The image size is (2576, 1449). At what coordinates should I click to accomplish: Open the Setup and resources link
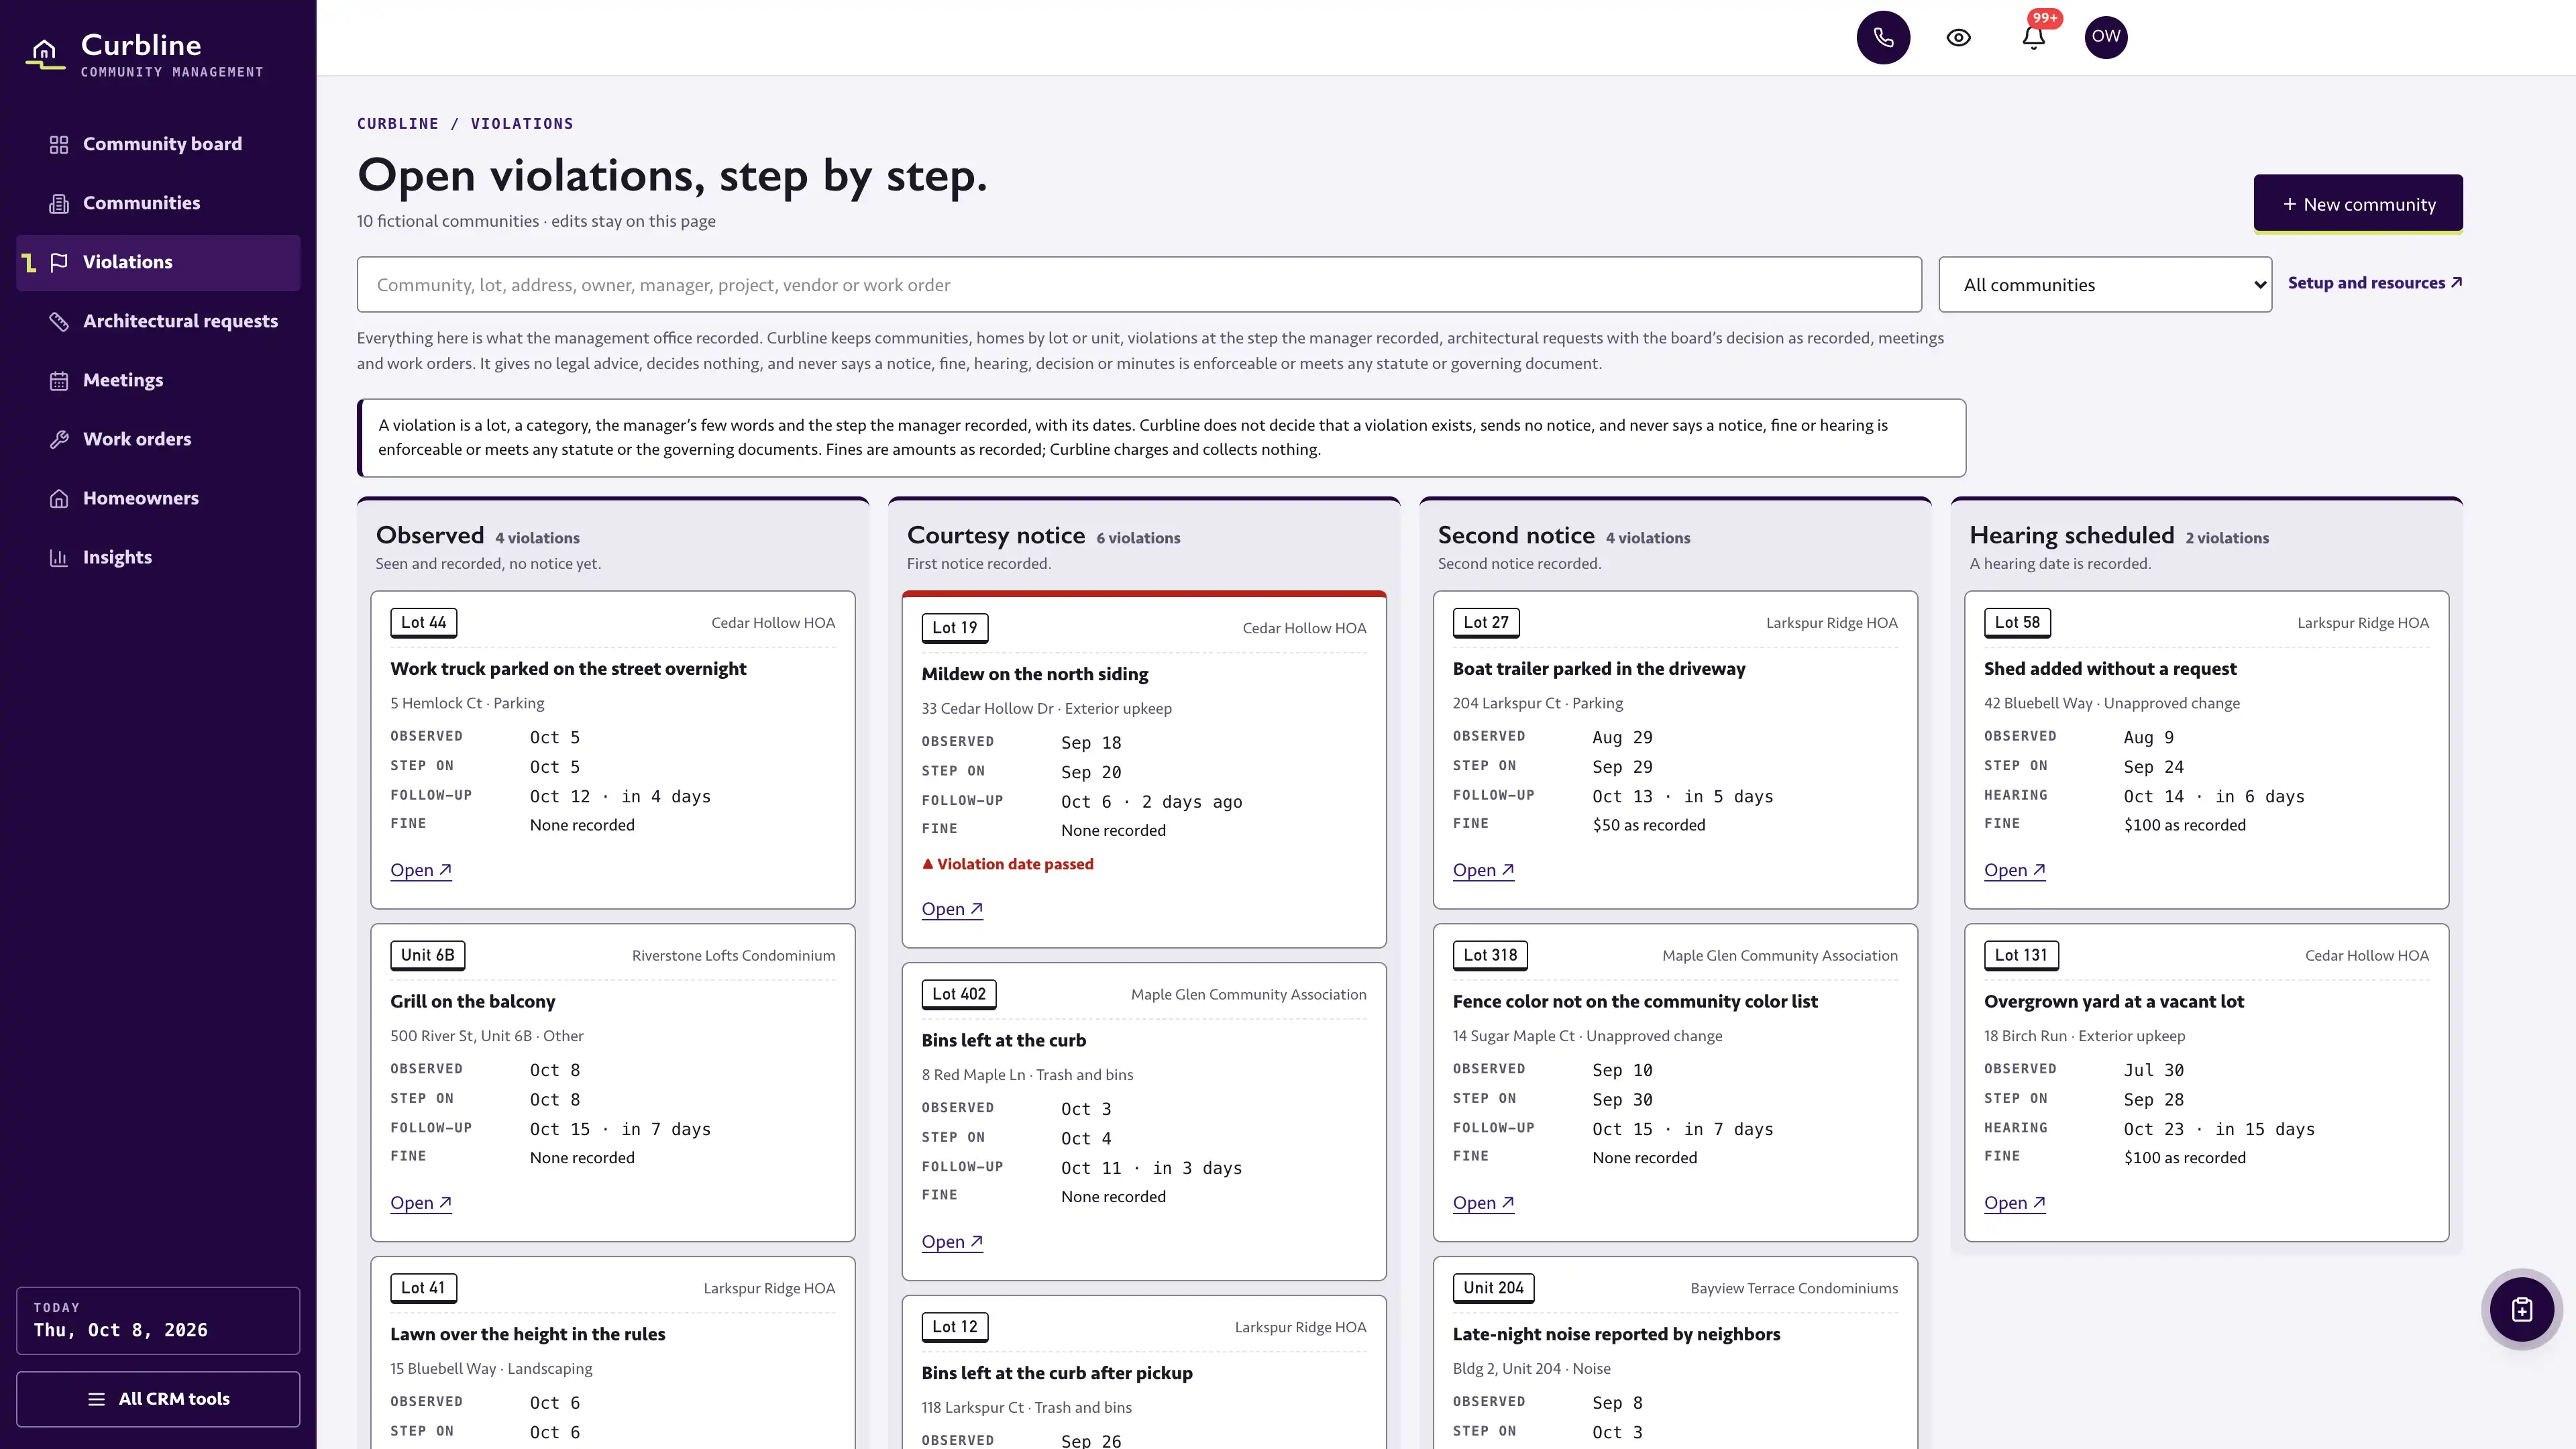[2374, 283]
